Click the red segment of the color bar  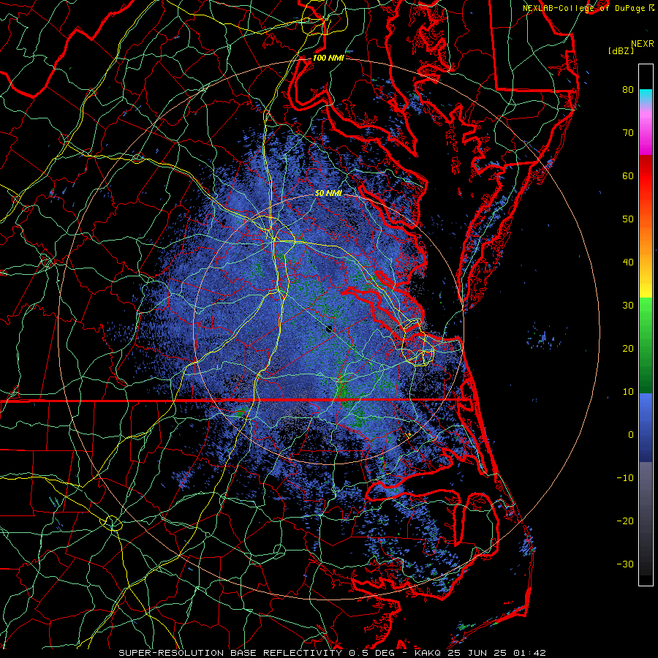click(646, 176)
